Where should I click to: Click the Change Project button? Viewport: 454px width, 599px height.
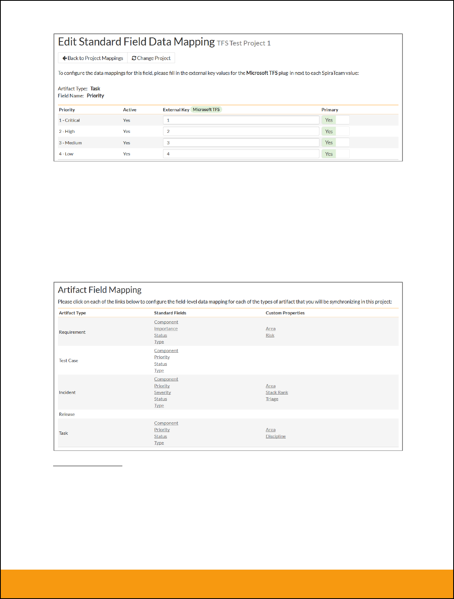pyautogui.click(x=151, y=58)
